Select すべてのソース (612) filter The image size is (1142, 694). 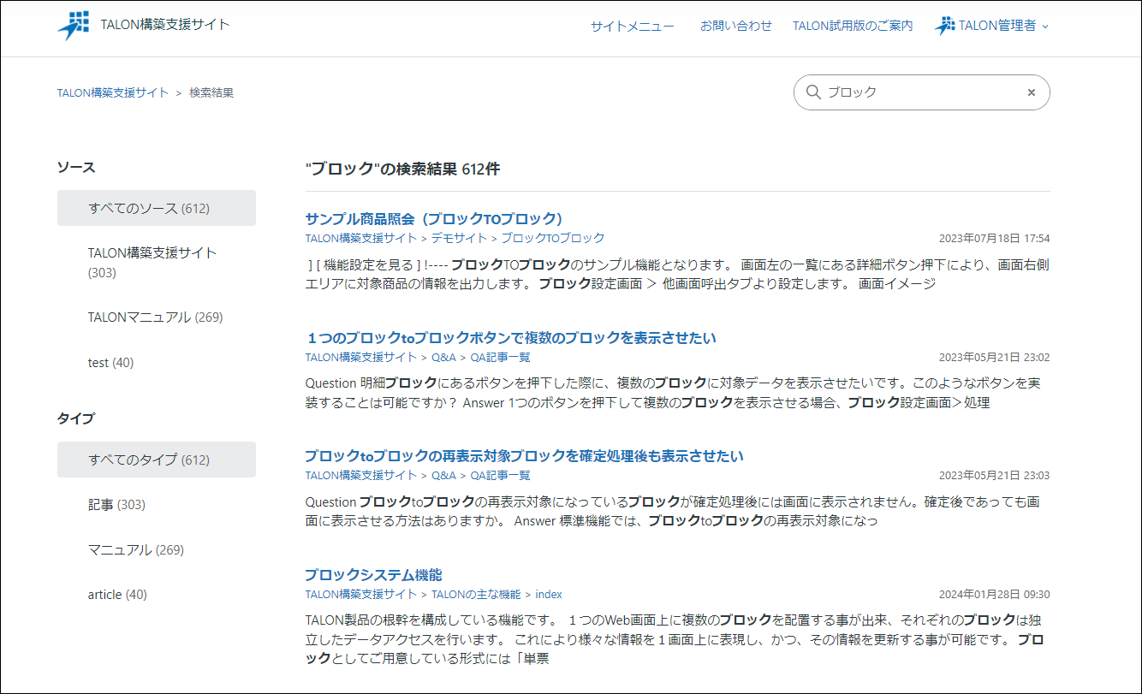(157, 208)
